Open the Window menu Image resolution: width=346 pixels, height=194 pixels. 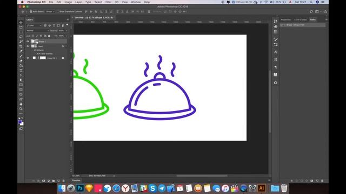(x=136, y=2)
